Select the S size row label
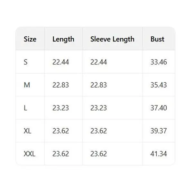 tap(26, 62)
